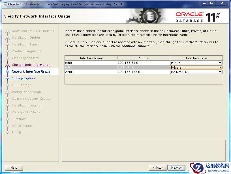Click the Finish step
The width and height of the screenshot is (231, 174).
(x=16, y=132)
